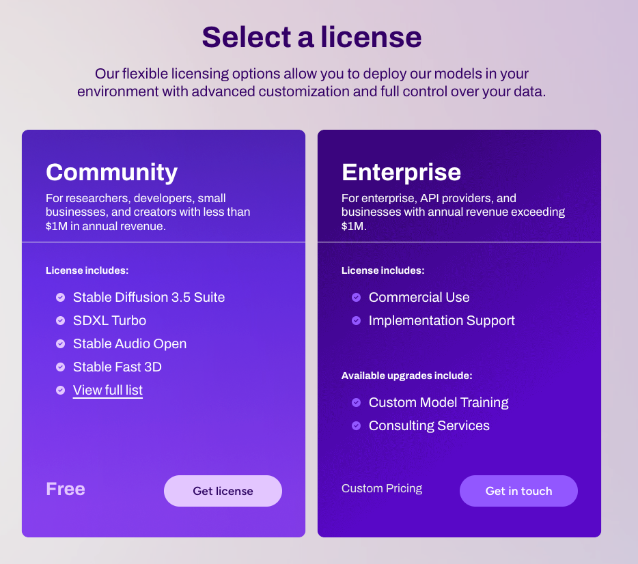Click the Custom Model Training text
Screen dimensions: 638x564
coord(439,403)
